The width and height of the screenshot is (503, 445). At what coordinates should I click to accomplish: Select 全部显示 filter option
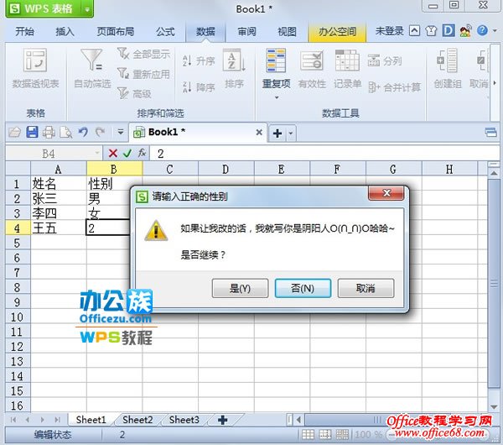tap(143, 54)
